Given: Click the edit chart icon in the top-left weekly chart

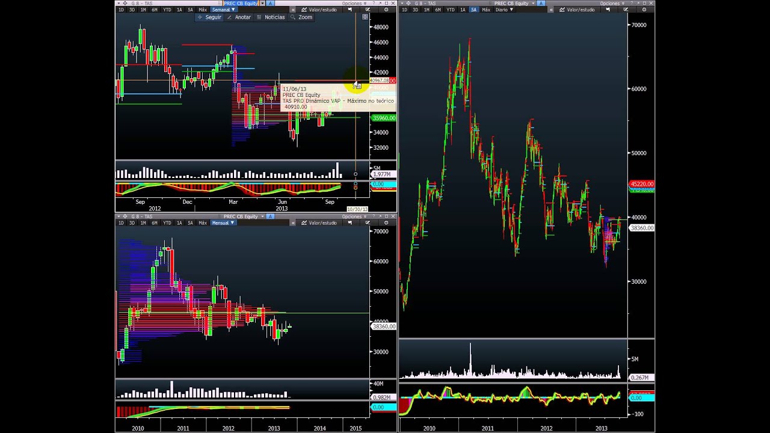Looking at the screenshot, I should point(368,10).
